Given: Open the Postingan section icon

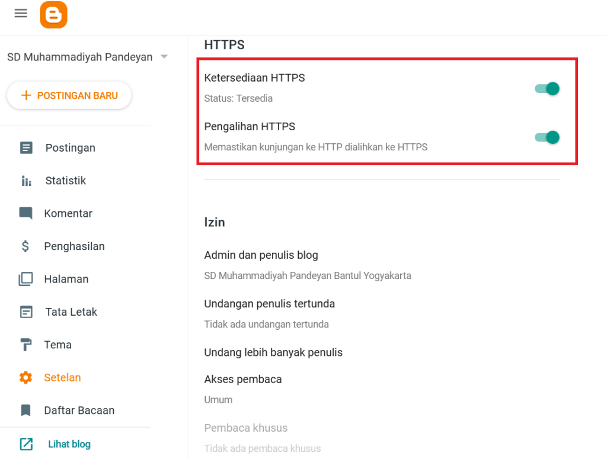Looking at the screenshot, I should (27, 147).
